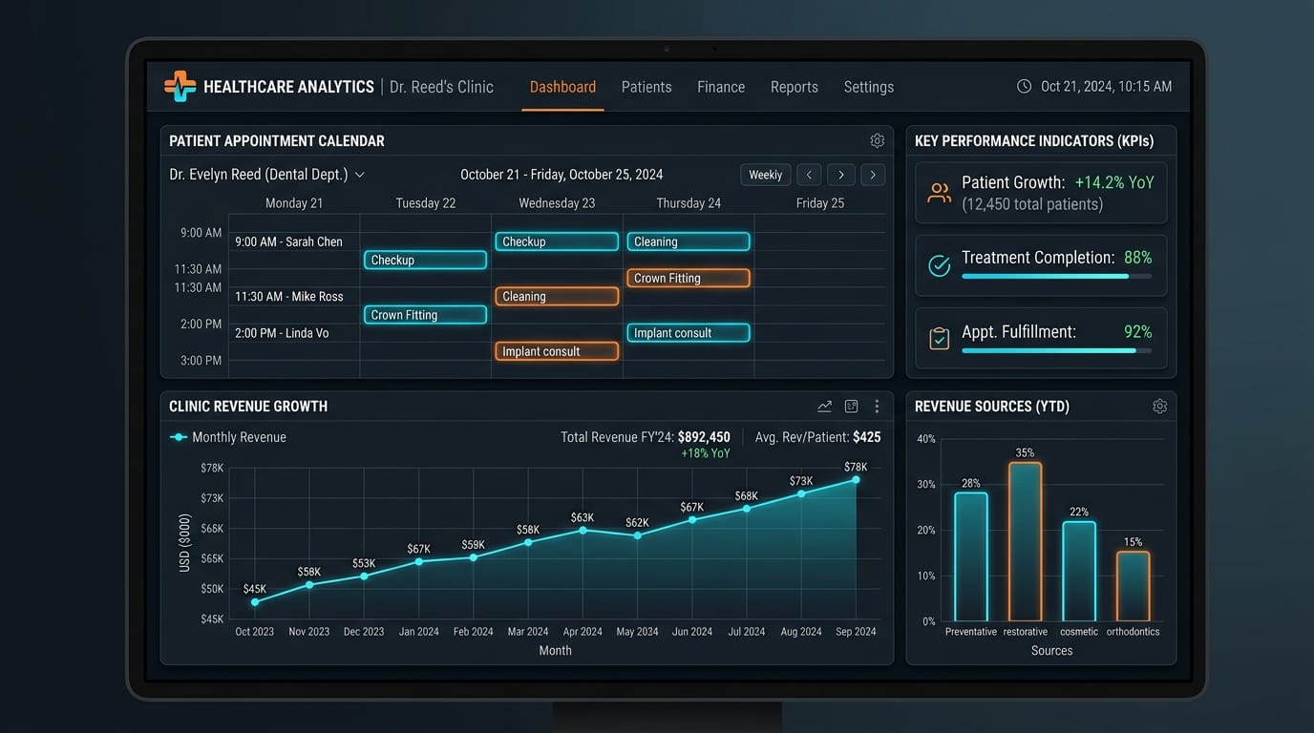
Task: Click the Appt. Fulfillment clipboard icon
Action: [939, 338]
